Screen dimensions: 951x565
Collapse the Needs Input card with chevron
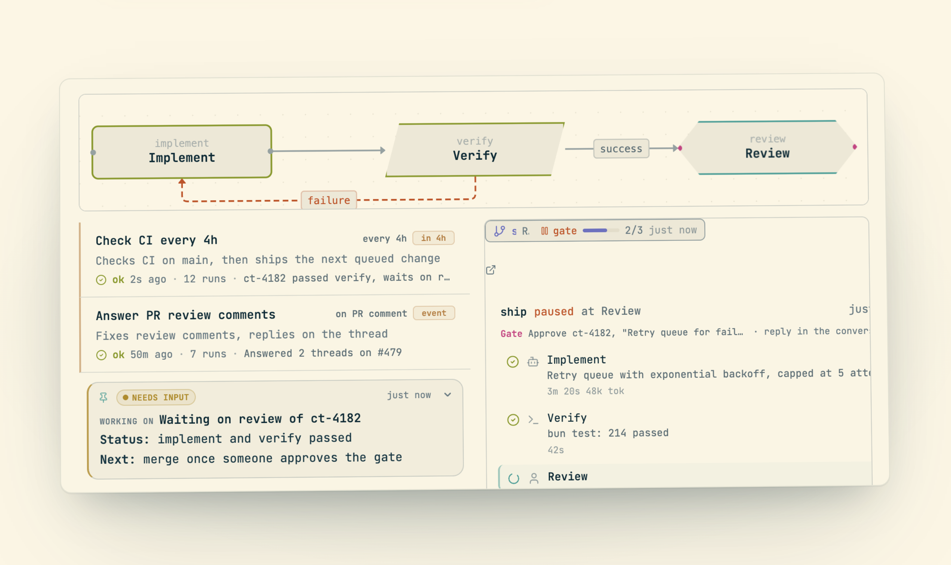pyautogui.click(x=448, y=395)
